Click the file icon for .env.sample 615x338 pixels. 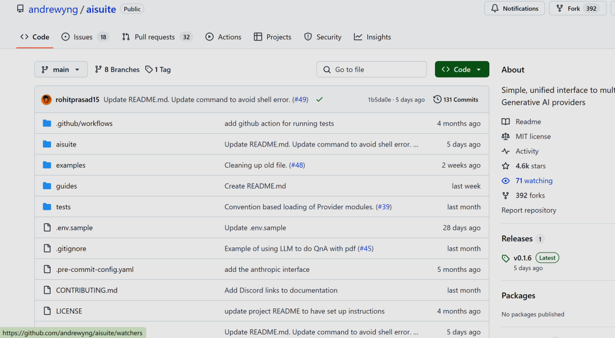(x=47, y=227)
